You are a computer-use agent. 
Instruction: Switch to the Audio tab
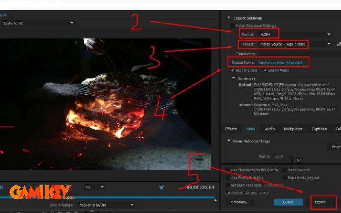[x=269, y=129]
